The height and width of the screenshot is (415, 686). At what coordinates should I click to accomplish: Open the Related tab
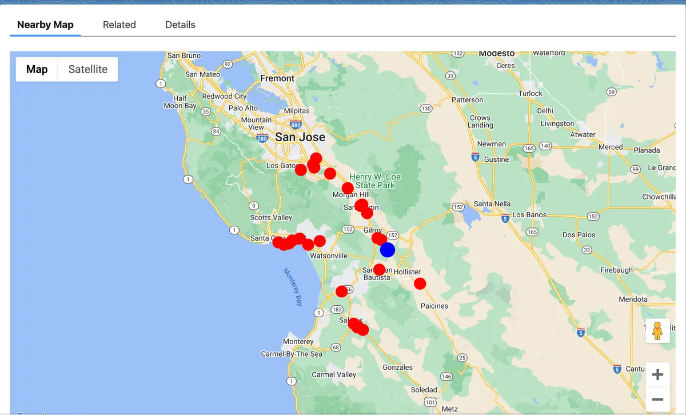click(x=119, y=25)
